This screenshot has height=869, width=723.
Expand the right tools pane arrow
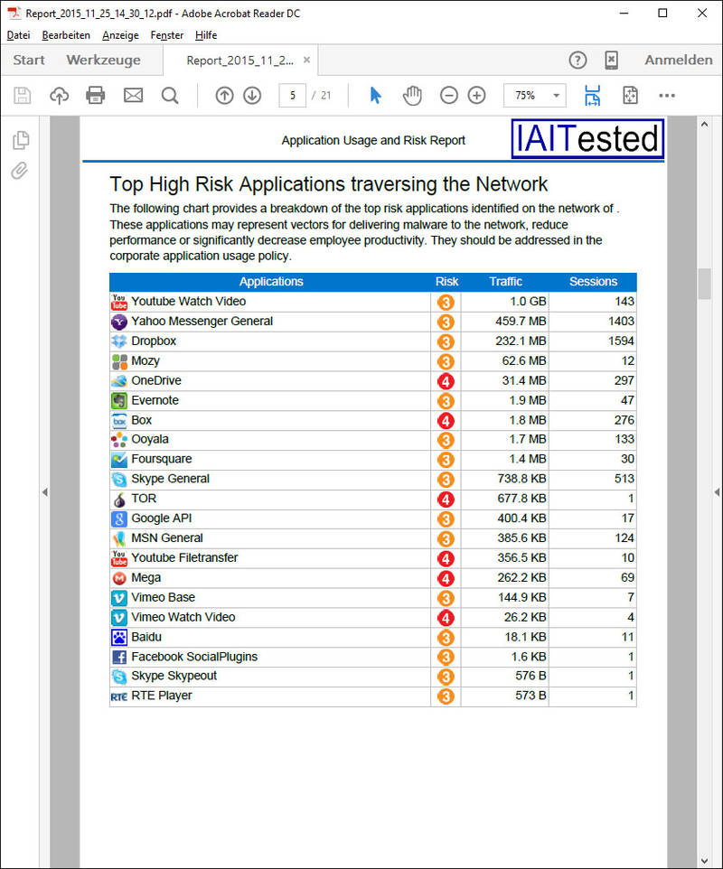pos(717,492)
